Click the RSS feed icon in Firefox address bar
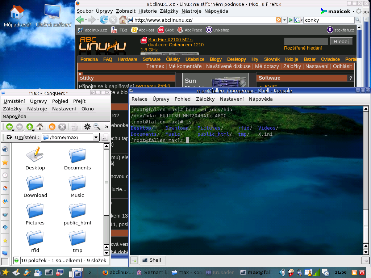The width and height of the screenshot is (371, 278). [278, 20]
